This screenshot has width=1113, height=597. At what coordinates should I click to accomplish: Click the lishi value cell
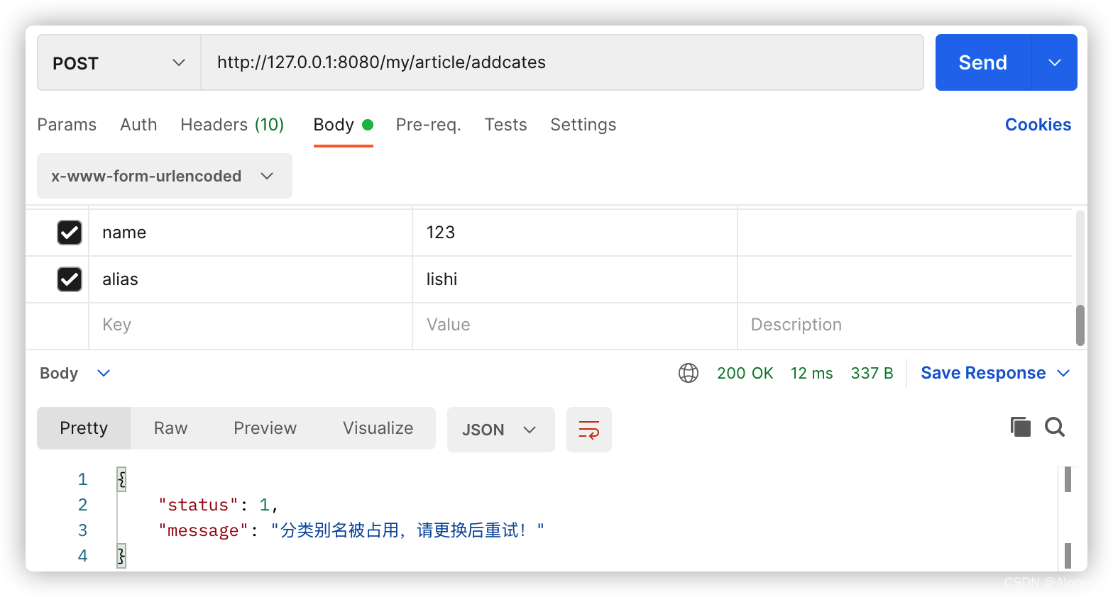click(575, 279)
